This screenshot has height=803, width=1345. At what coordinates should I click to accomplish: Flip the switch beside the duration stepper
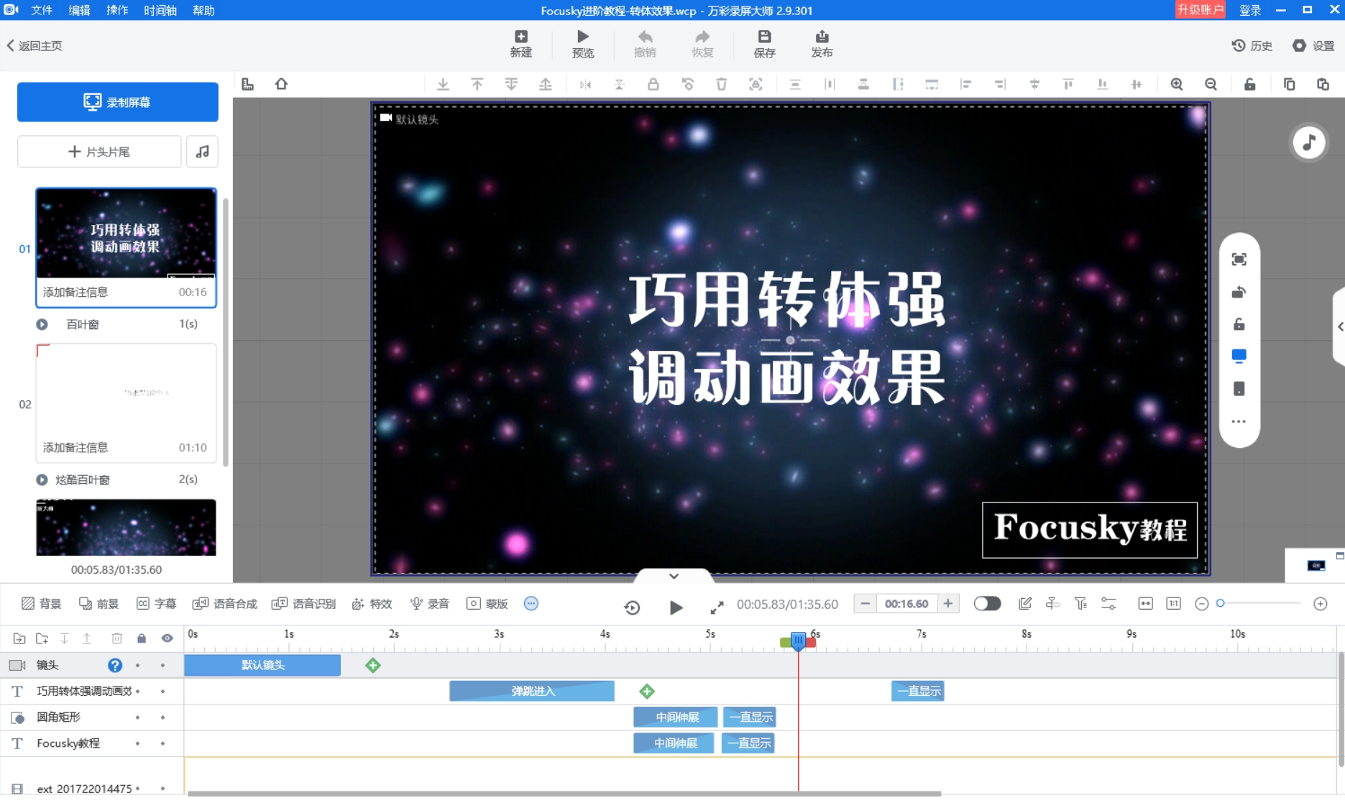pyautogui.click(x=987, y=604)
